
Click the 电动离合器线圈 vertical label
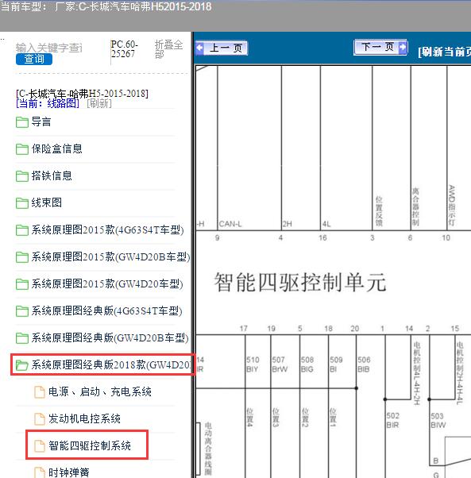click(x=208, y=449)
